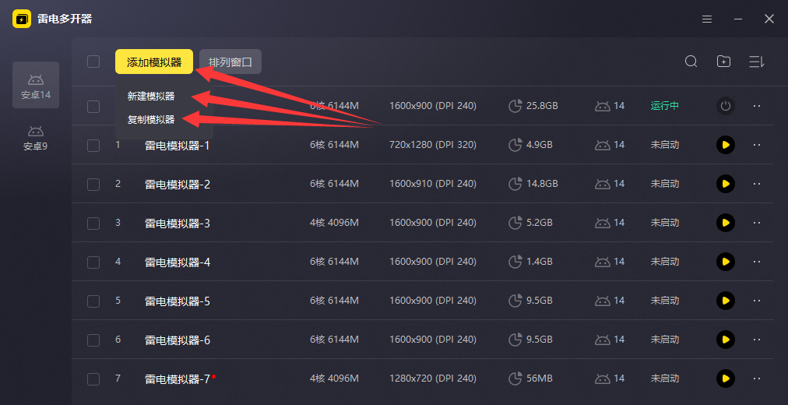
Task: Click the 720x1280 (DPI 320) resolution text
Action: click(433, 145)
